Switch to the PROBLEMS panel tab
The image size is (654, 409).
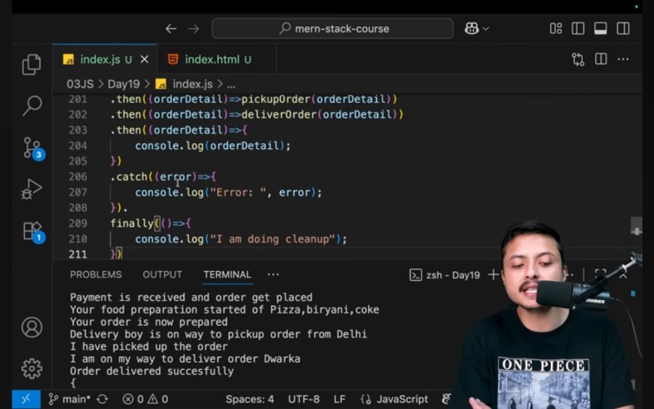pyautogui.click(x=96, y=275)
